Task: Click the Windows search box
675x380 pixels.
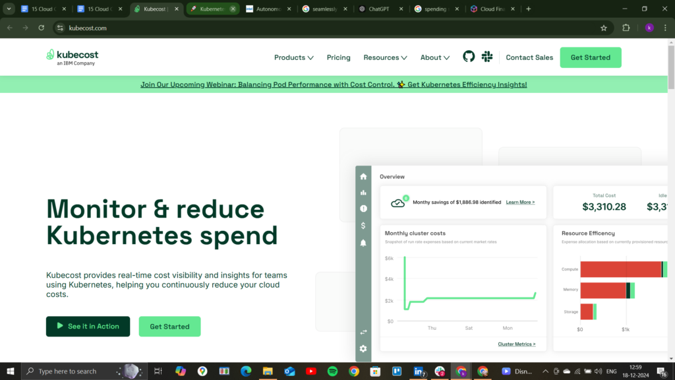Action: (84, 371)
